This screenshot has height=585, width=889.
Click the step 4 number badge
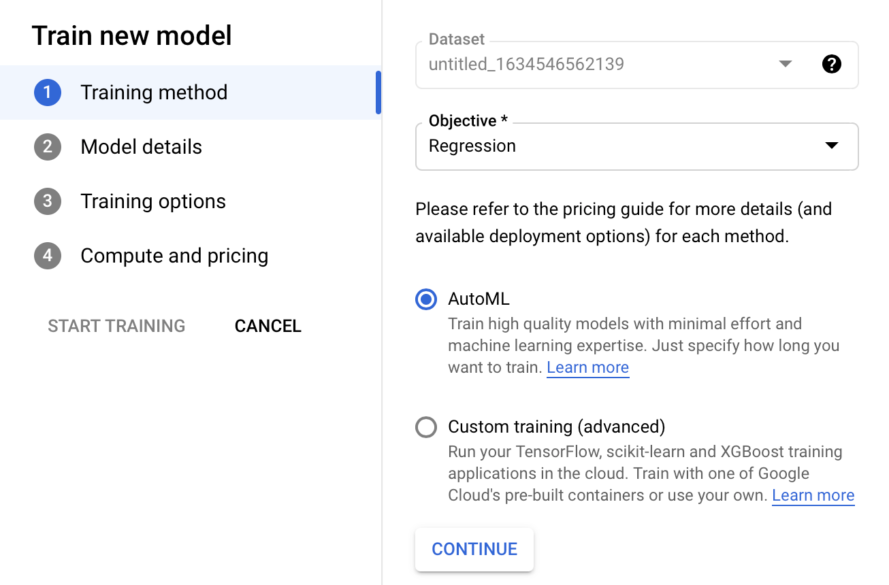48,256
